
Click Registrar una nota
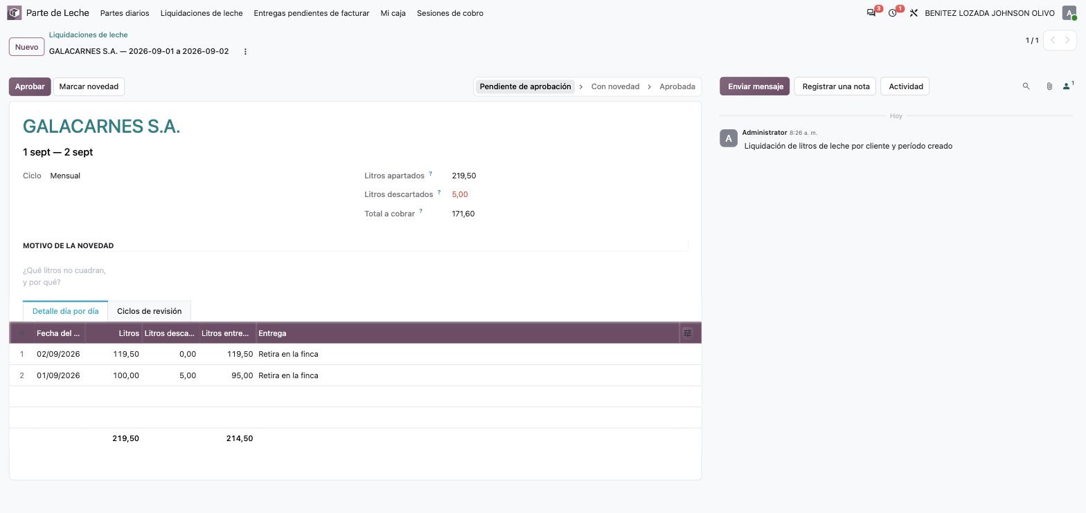point(836,86)
